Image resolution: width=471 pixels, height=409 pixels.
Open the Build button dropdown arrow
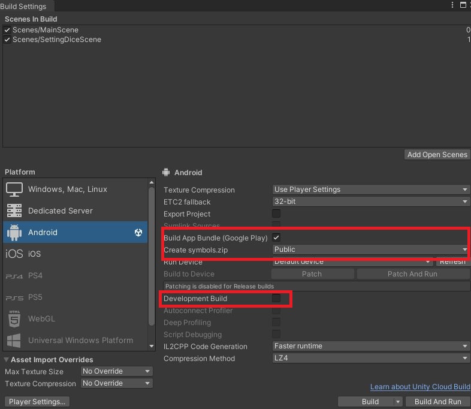click(x=398, y=401)
